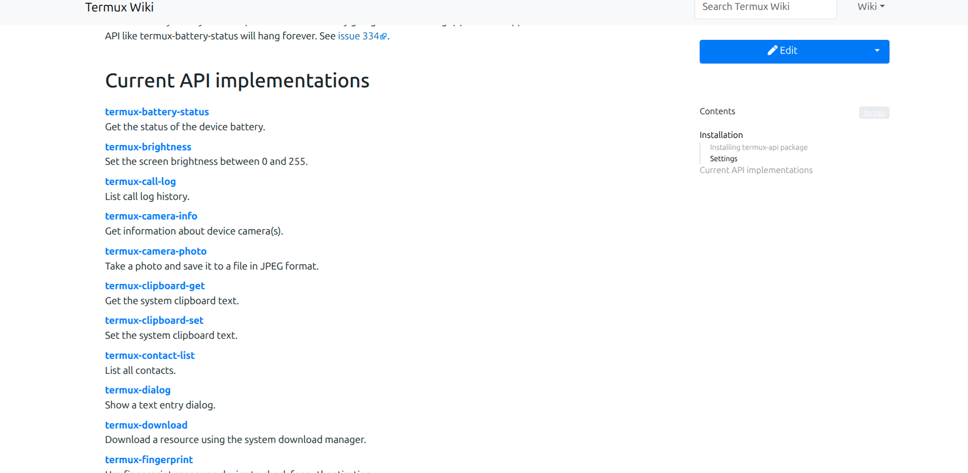Image resolution: width=968 pixels, height=473 pixels.
Task: Jump to Installation in Contents
Action: [x=721, y=135]
